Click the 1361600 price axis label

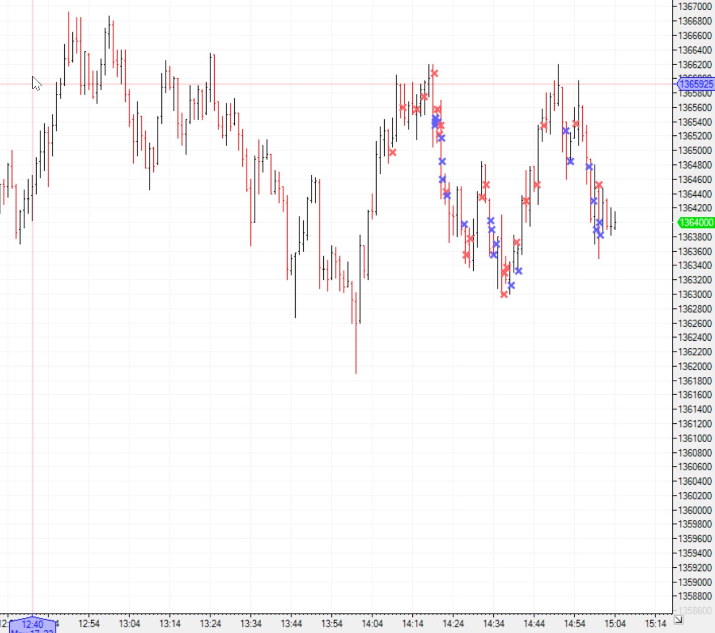click(695, 395)
